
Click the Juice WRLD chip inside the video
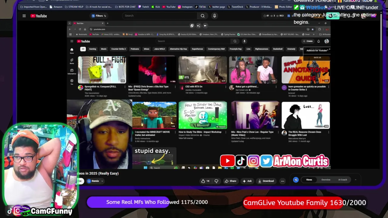pos(159,49)
